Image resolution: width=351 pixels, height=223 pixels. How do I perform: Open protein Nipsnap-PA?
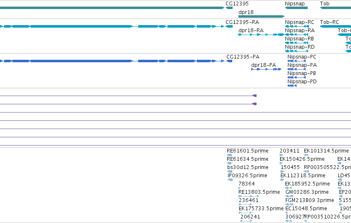pos(302,65)
